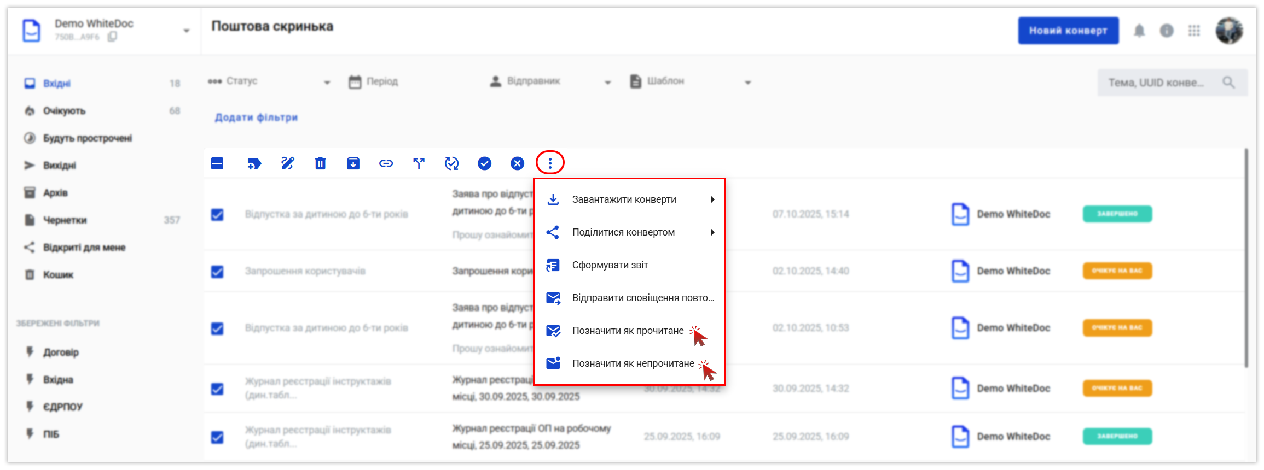Click the WhiteDoc document logo icon
The width and height of the screenshot is (1264, 470).
tap(31, 30)
